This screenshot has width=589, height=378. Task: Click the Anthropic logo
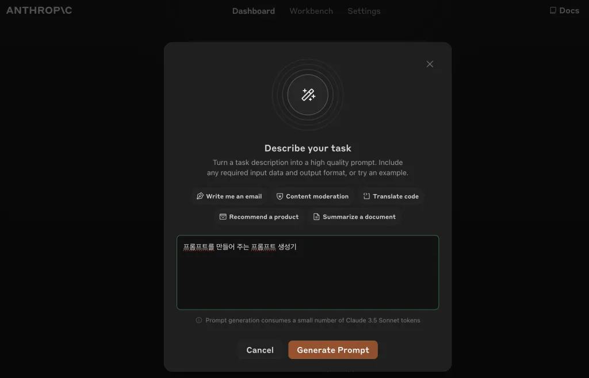(x=39, y=10)
